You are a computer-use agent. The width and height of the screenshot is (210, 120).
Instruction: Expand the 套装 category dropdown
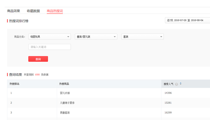142,37
